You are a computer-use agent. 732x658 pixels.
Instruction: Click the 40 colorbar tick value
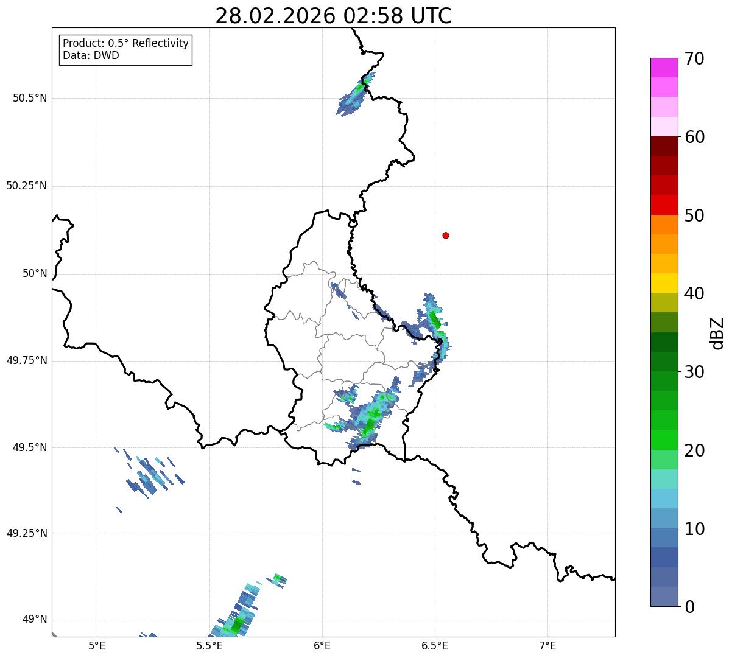click(694, 293)
